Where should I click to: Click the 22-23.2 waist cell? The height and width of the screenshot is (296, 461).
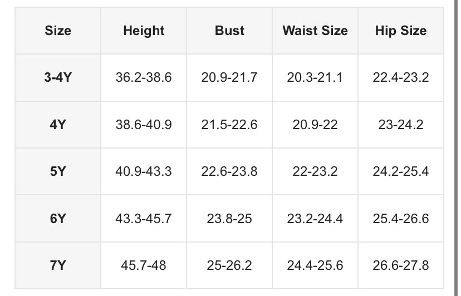tap(315, 171)
